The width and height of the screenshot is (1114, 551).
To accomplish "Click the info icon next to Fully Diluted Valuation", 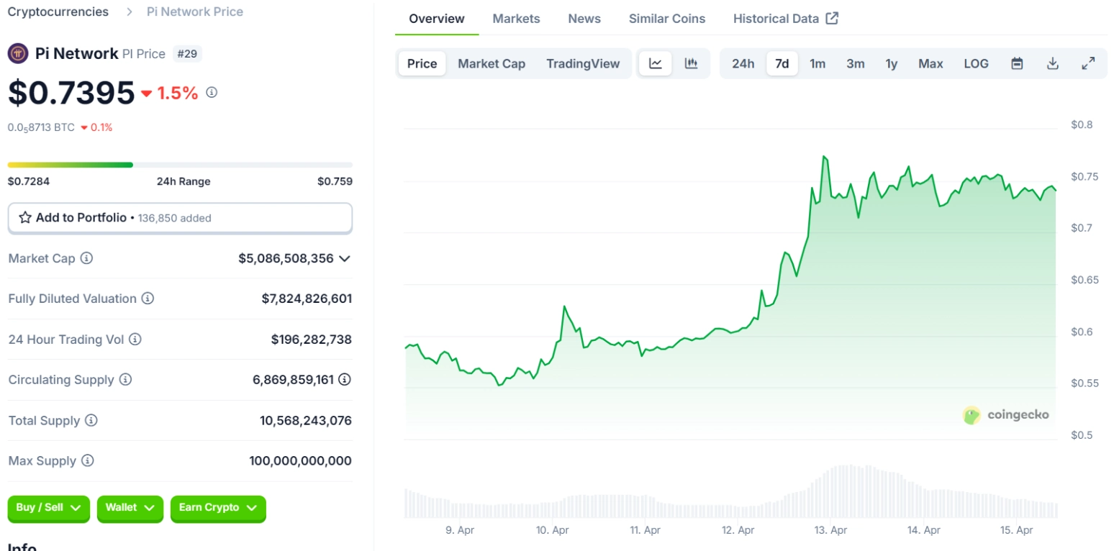I will point(148,298).
